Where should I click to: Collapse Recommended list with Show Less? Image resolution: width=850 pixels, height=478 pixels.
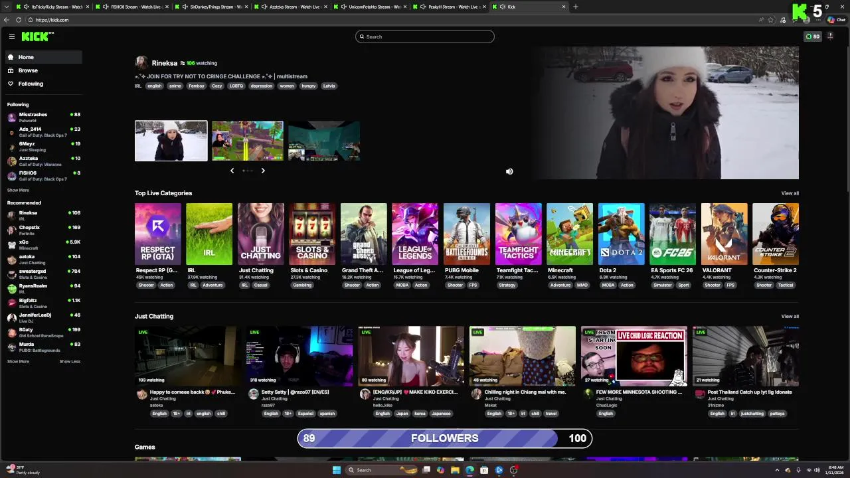(70, 361)
